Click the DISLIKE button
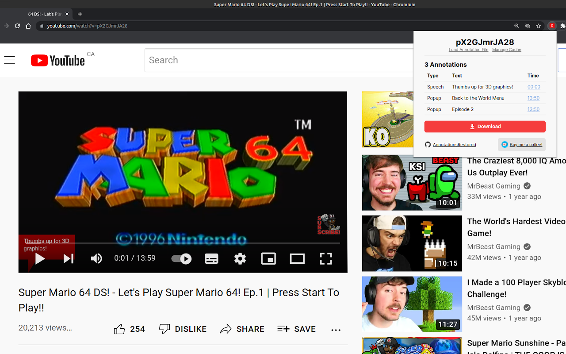The width and height of the screenshot is (566, 354). pyautogui.click(x=183, y=329)
